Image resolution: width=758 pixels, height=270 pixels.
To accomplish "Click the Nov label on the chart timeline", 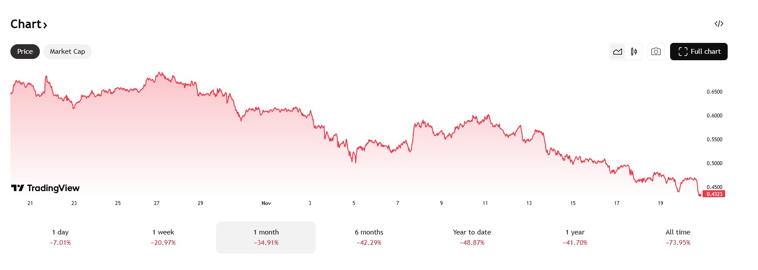I will point(266,203).
